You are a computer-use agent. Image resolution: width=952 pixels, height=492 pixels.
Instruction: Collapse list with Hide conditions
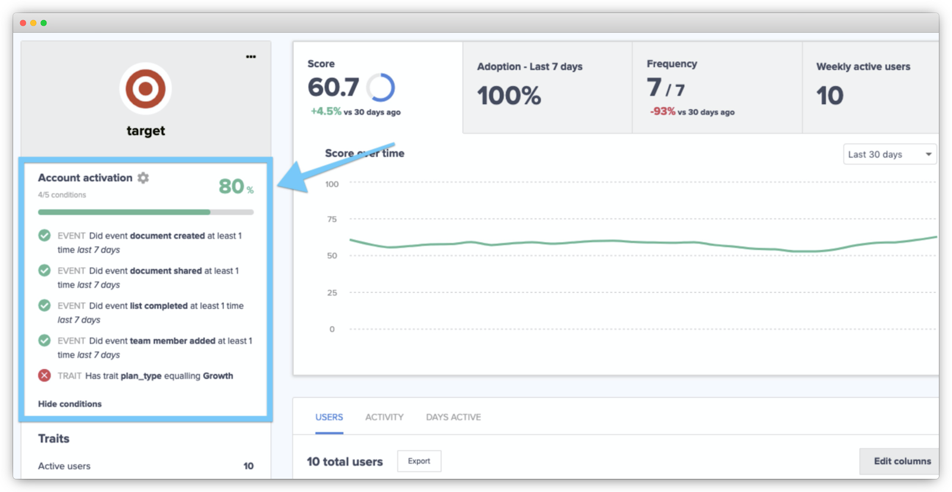point(70,404)
